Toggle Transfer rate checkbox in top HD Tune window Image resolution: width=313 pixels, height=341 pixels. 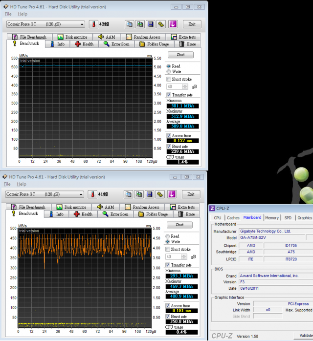tap(169, 95)
